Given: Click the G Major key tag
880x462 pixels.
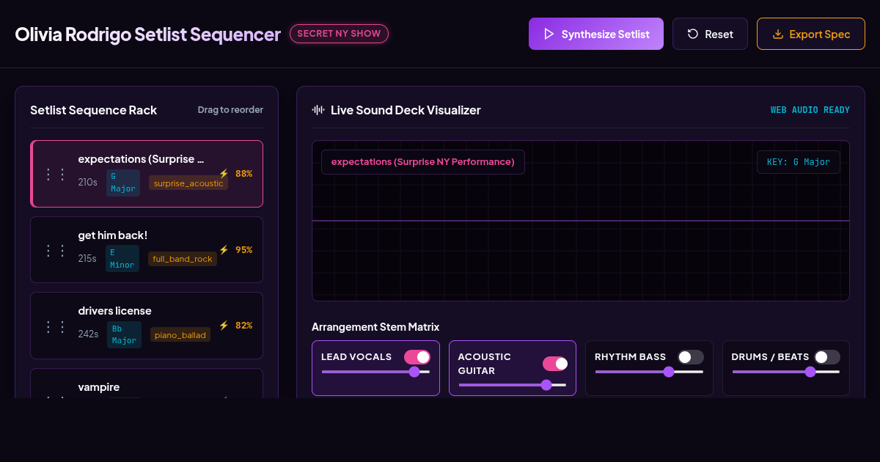Looking at the screenshot, I should click(x=123, y=183).
